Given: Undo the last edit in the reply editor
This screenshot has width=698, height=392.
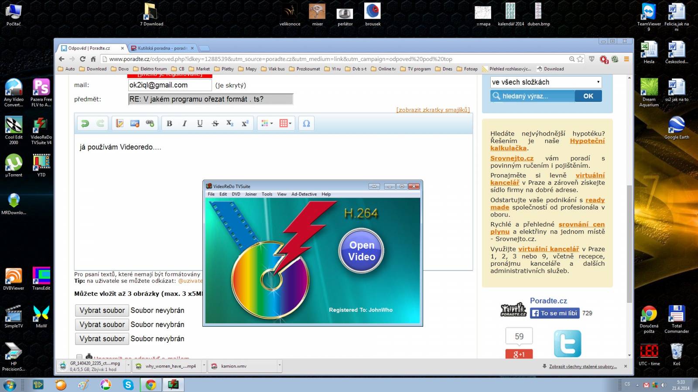Looking at the screenshot, I should pos(85,124).
